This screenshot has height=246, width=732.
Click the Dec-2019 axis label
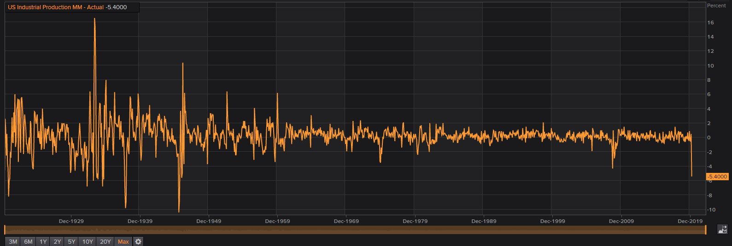(x=690, y=221)
